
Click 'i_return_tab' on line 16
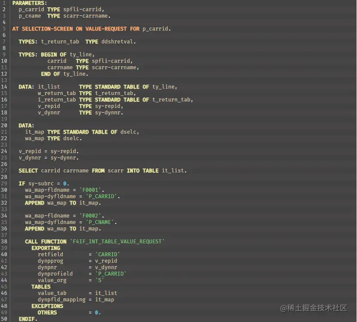(x=57, y=100)
